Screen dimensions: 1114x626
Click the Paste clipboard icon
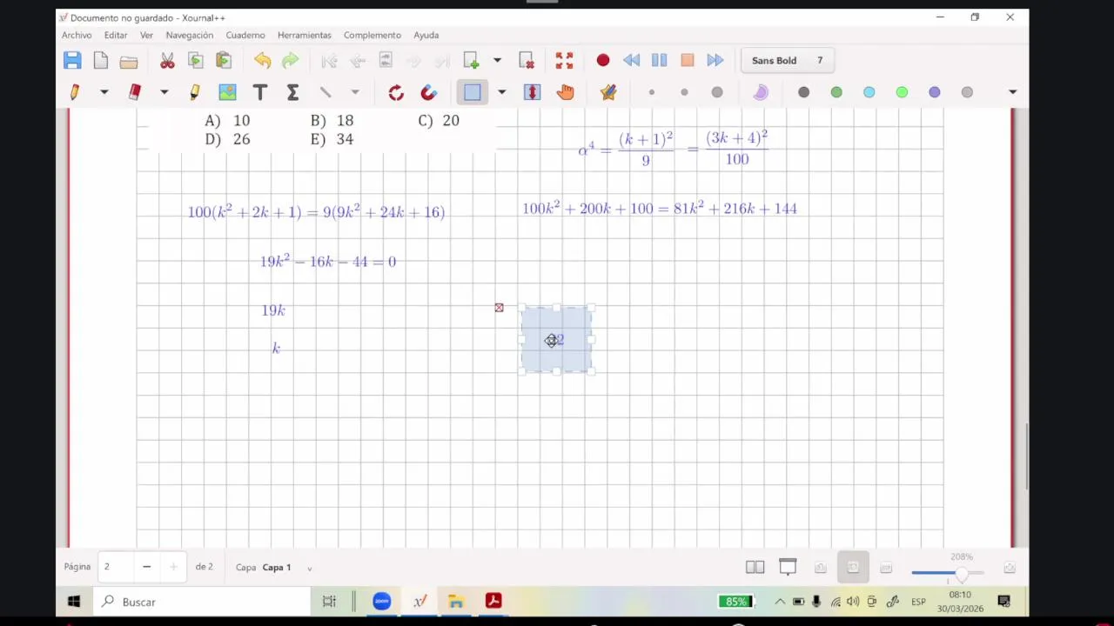tap(224, 60)
